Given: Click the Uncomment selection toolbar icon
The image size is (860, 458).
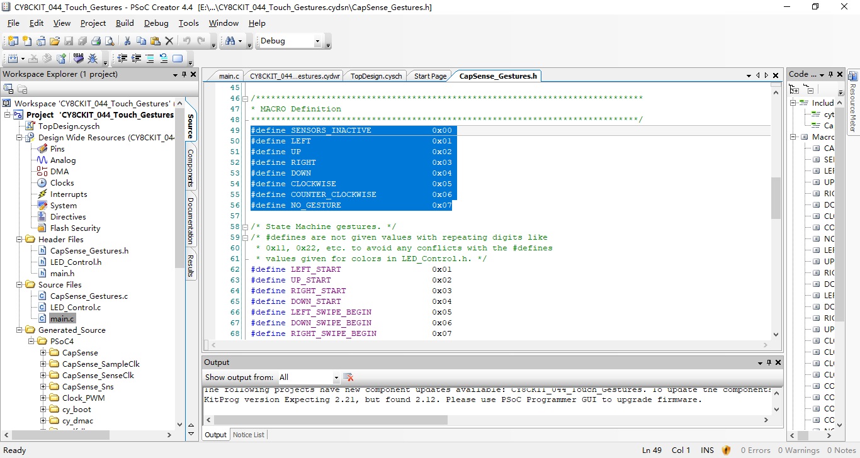Looking at the screenshot, I should 164,59.
